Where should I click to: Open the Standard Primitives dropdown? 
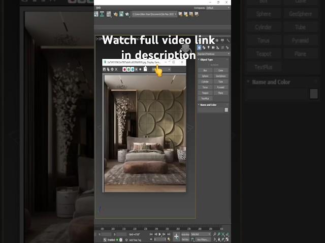(x=213, y=54)
